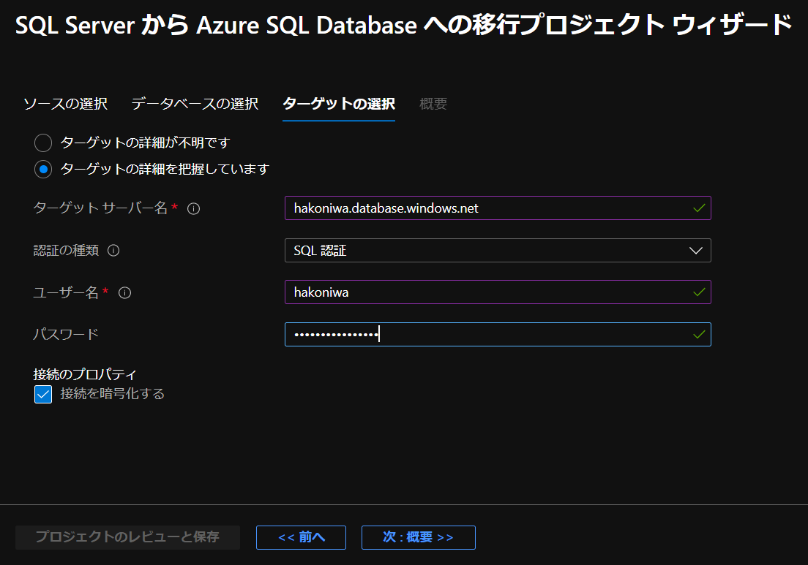
Task: Click the green checkmark in the server name field
Action: 697,208
